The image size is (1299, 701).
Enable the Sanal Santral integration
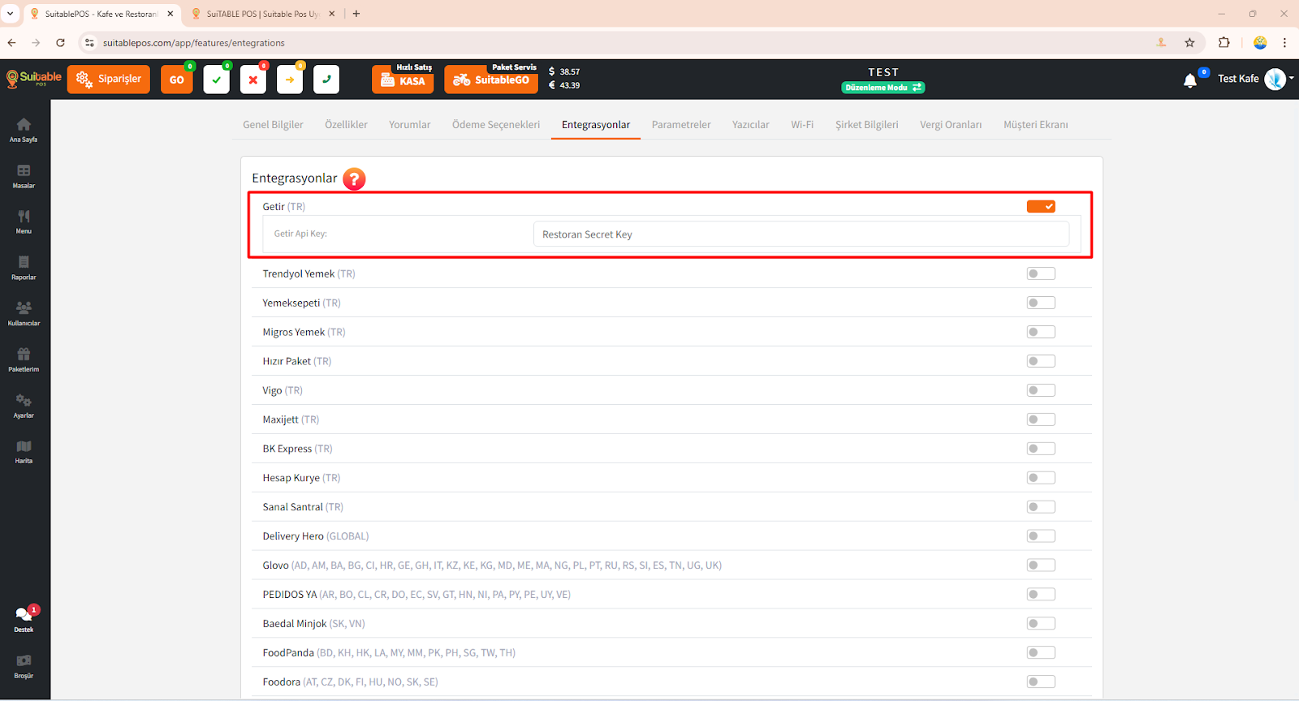tap(1041, 507)
